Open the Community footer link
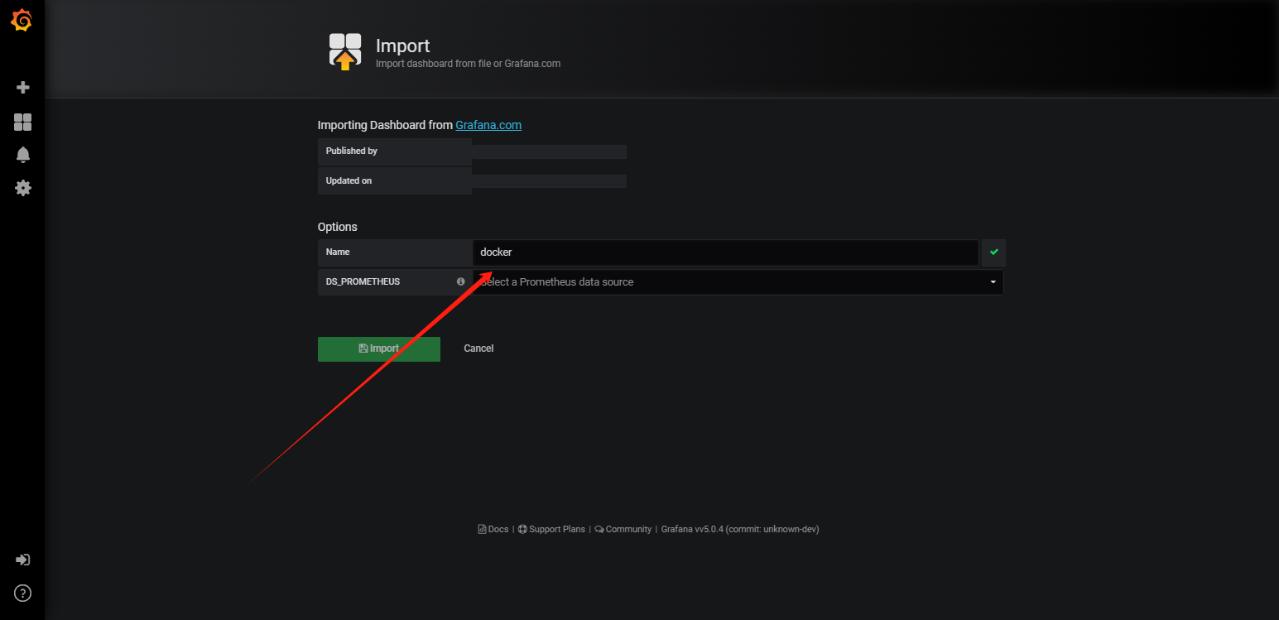 [x=623, y=529]
